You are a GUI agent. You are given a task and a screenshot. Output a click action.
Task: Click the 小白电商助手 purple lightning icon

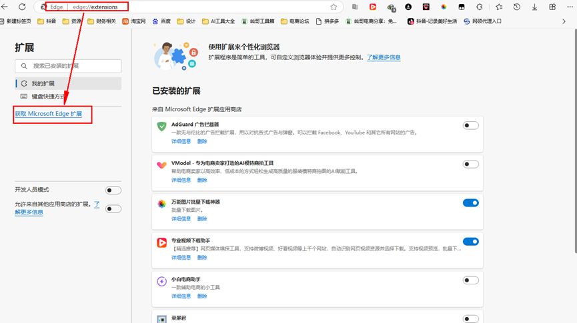(x=161, y=282)
